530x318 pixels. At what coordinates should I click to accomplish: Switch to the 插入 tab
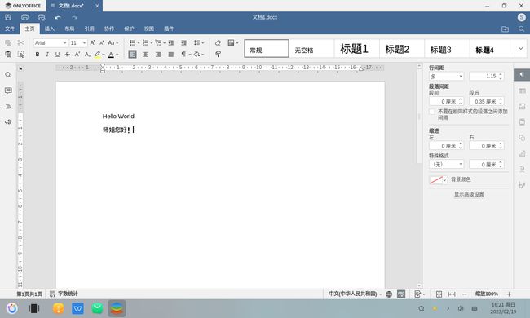50,29
